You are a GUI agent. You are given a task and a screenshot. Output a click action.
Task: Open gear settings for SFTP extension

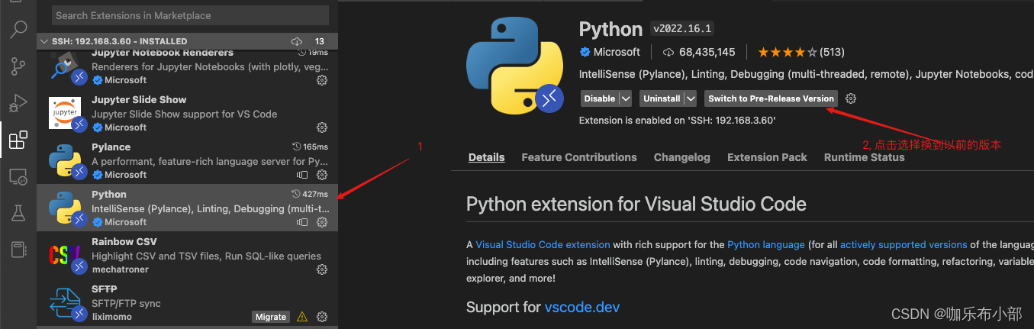point(322,317)
